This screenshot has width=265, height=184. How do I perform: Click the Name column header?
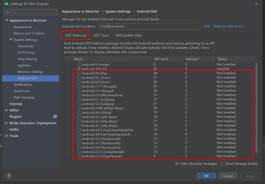click(x=112, y=59)
